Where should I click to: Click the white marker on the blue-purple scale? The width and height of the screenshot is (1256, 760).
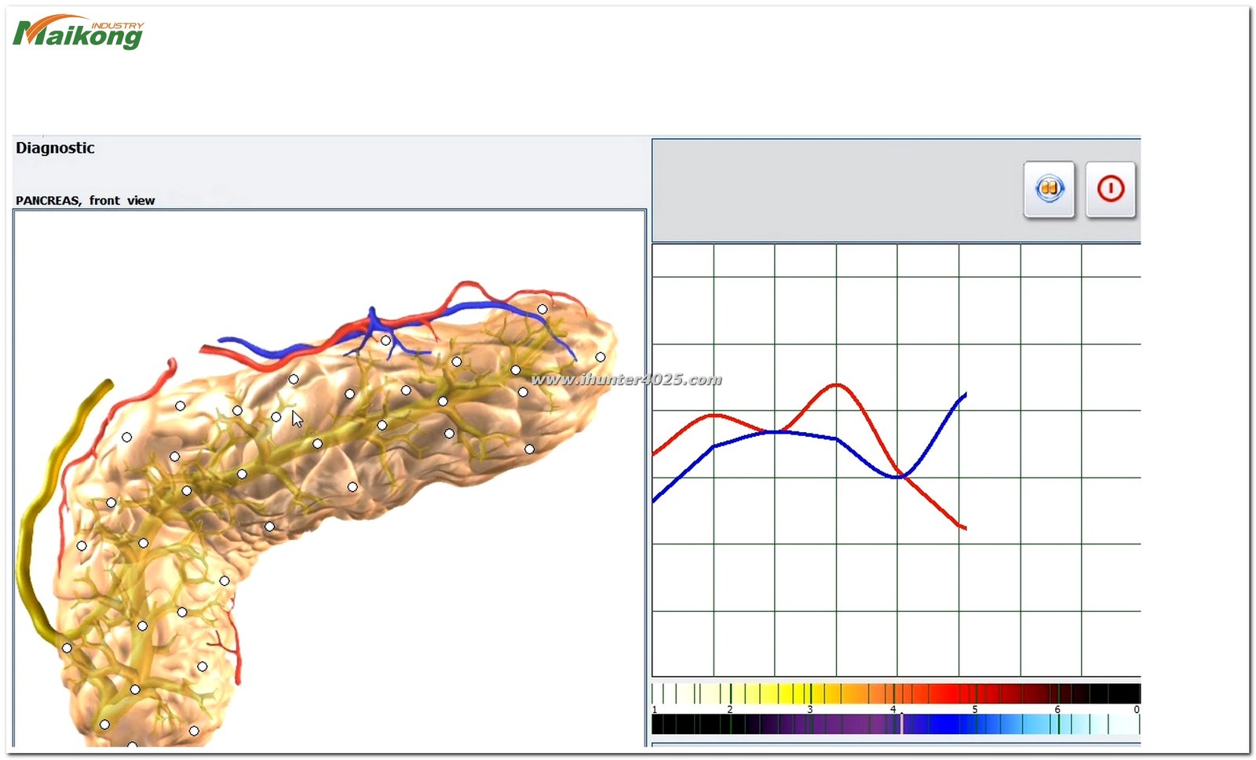(901, 724)
